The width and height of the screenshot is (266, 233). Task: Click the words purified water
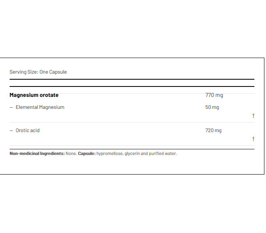(x=163, y=153)
